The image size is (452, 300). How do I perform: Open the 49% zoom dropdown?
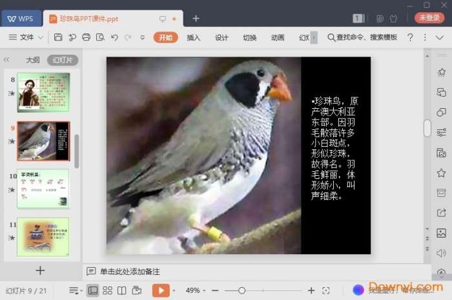pyautogui.click(x=196, y=290)
